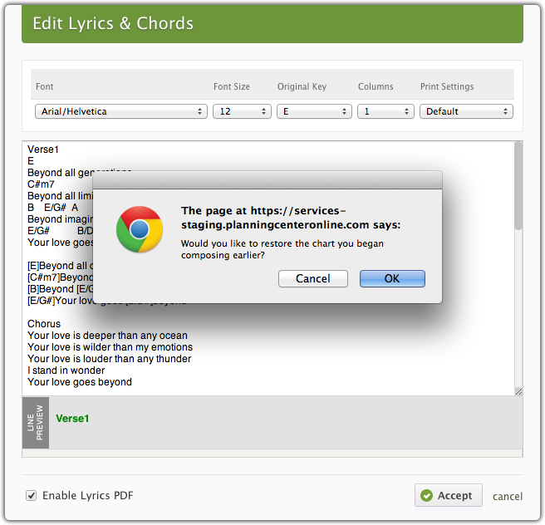Open the Font Size dropdown set to 12
Screen dimensions: 545x525
tap(242, 111)
